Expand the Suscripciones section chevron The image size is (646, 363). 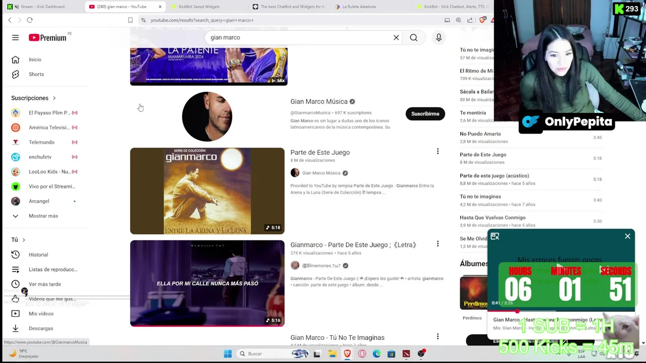[x=54, y=98]
